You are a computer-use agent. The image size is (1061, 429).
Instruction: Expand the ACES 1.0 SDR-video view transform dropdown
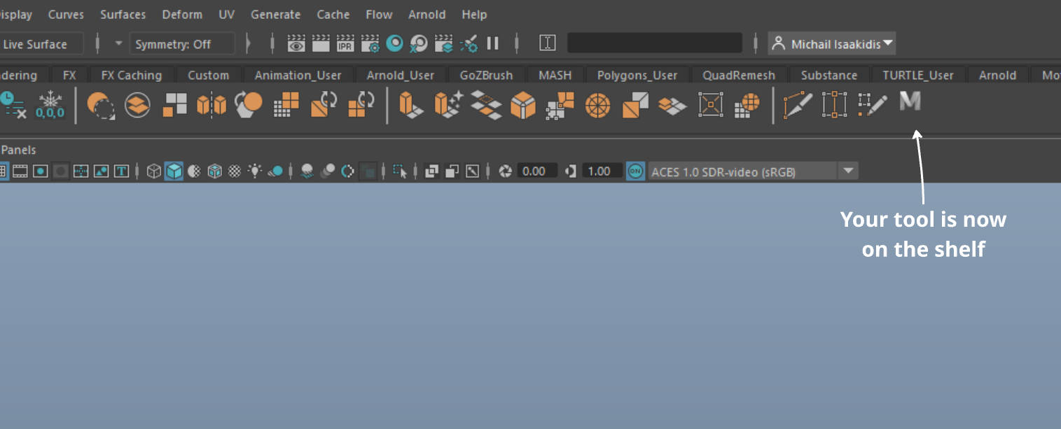click(848, 171)
